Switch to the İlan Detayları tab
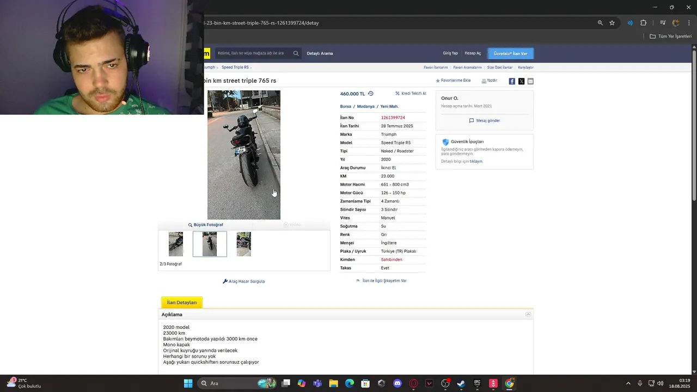 tap(182, 302)
